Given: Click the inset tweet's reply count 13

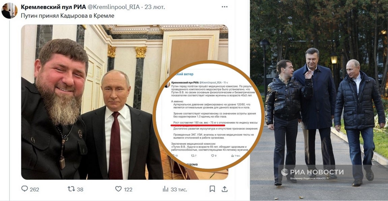Looking at the screenshot, I should tap(175, 156).
